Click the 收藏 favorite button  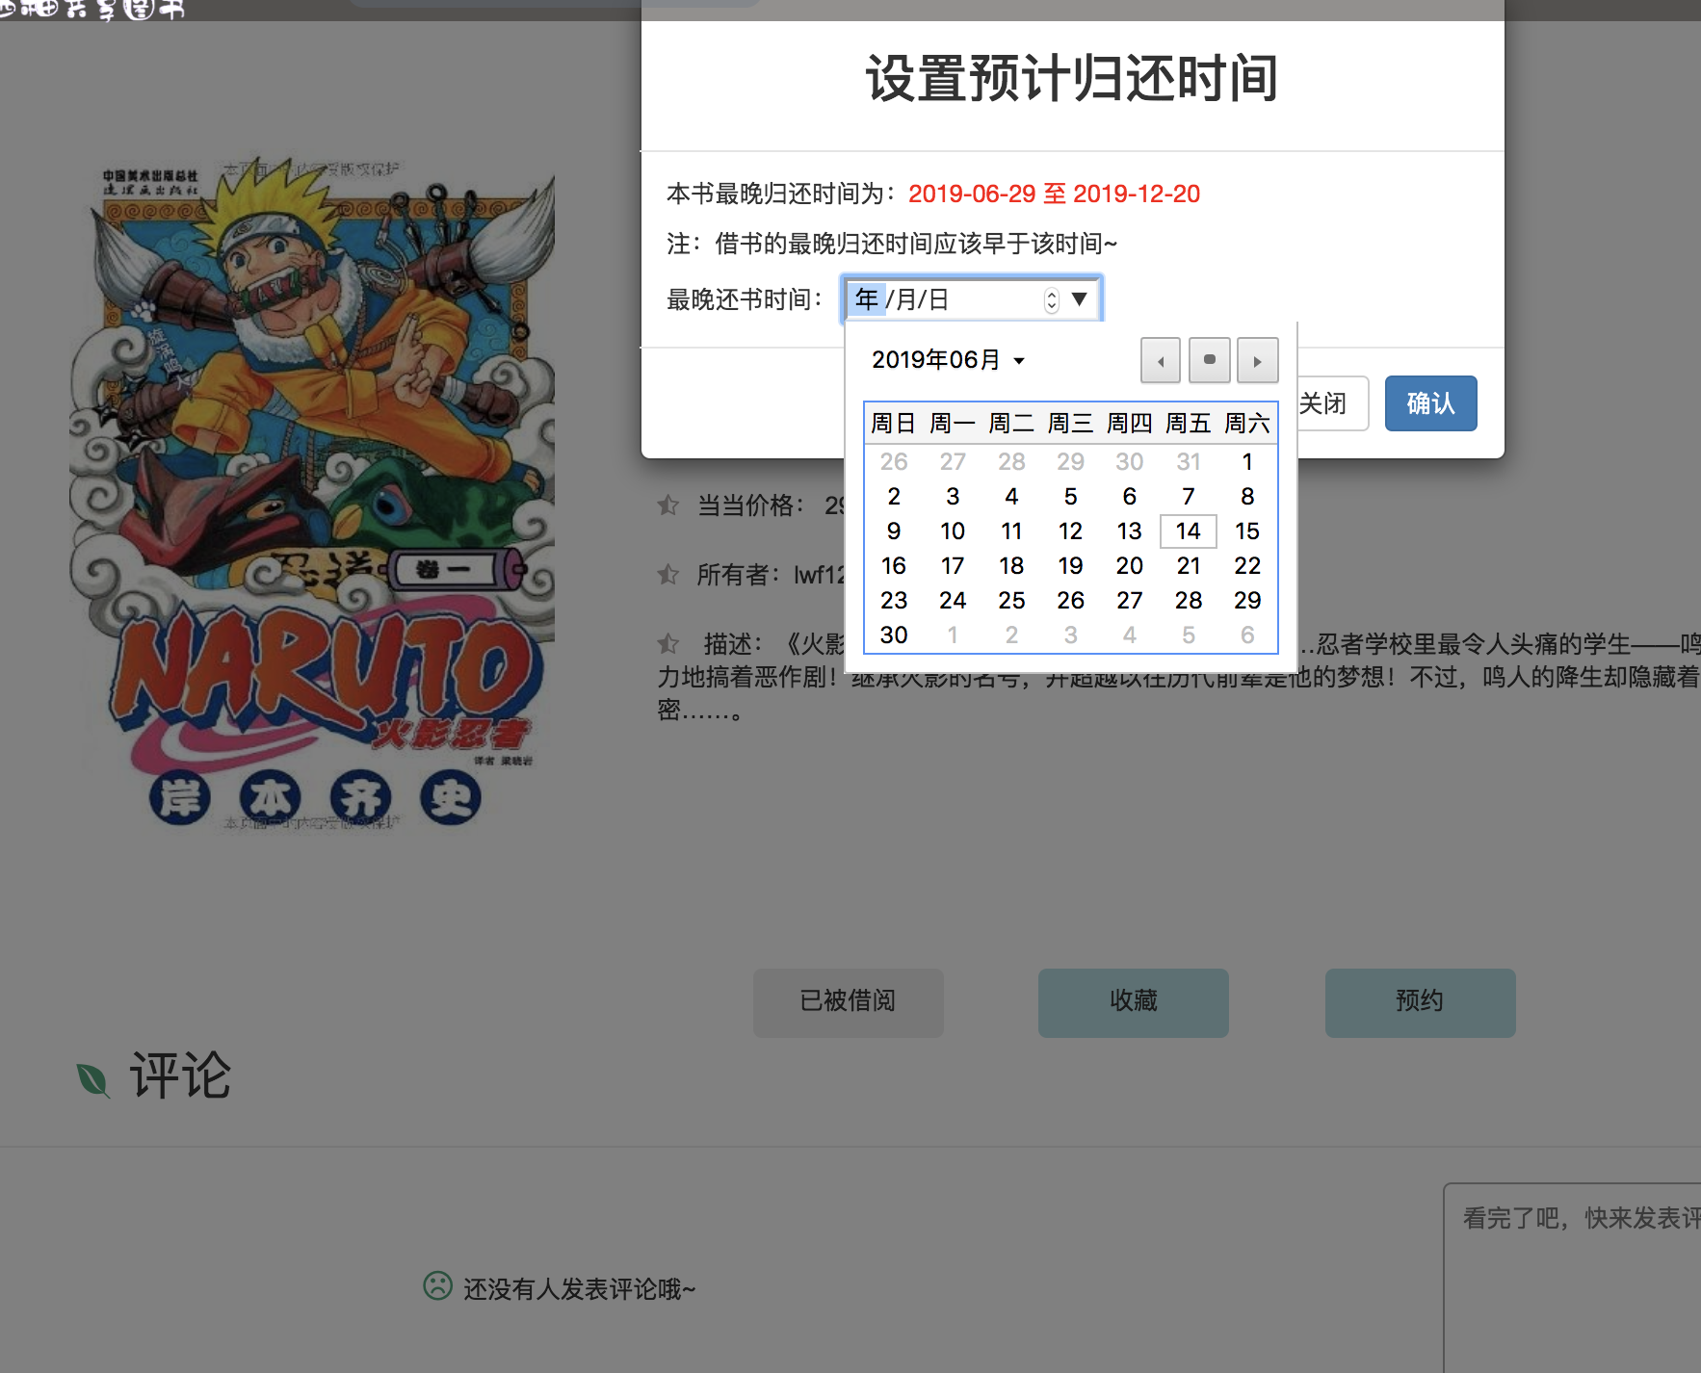1133,1002
